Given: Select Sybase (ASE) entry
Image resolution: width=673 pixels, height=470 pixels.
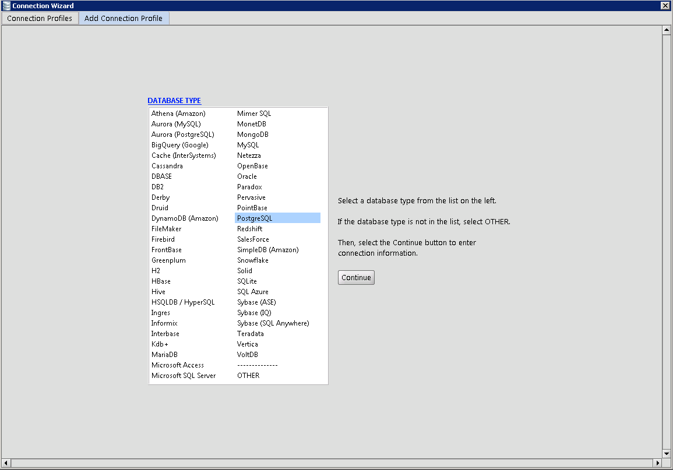Looking at the screenshot, I should pyautogui.click(x=256, y=302).
